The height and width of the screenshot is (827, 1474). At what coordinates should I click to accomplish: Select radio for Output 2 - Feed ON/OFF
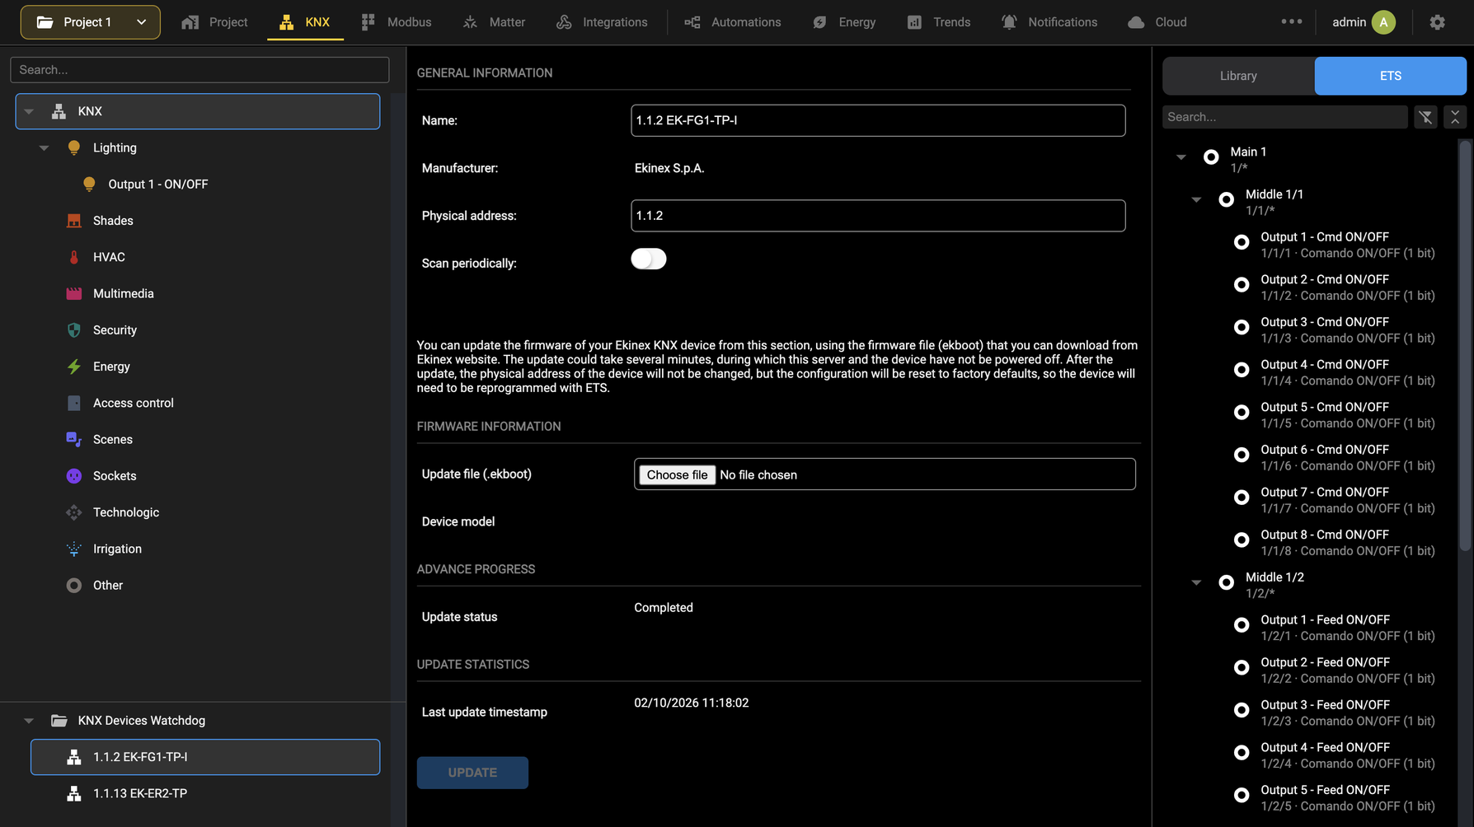(1242, 668)
